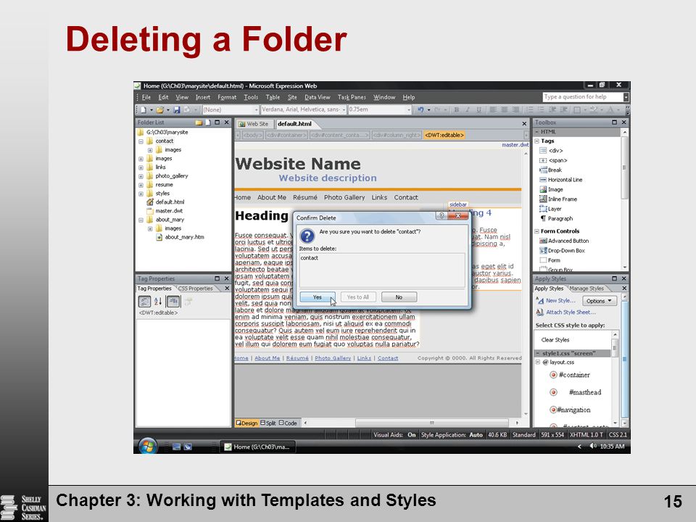696x522 pixels.
Task: Click the Confirm Delete help question button
Action: (441, 216)
